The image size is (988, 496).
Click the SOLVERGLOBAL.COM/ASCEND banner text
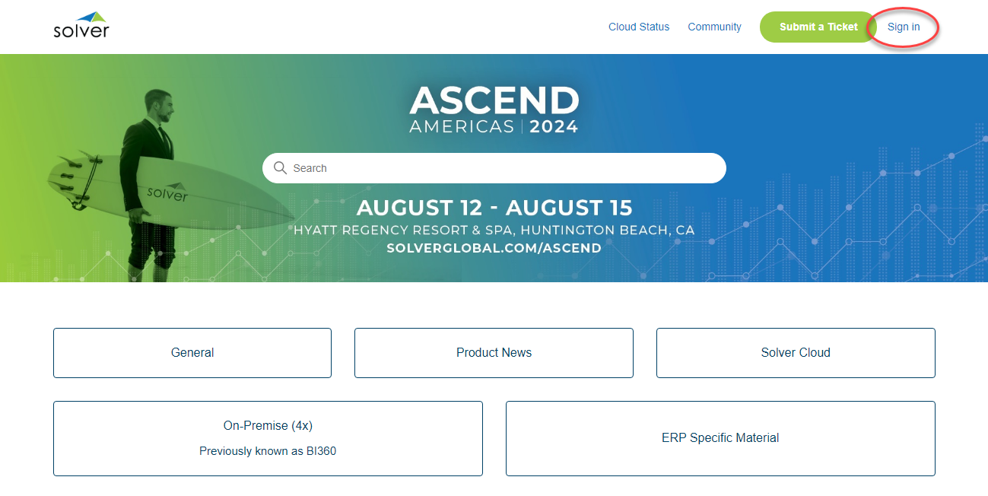(494, 248)
